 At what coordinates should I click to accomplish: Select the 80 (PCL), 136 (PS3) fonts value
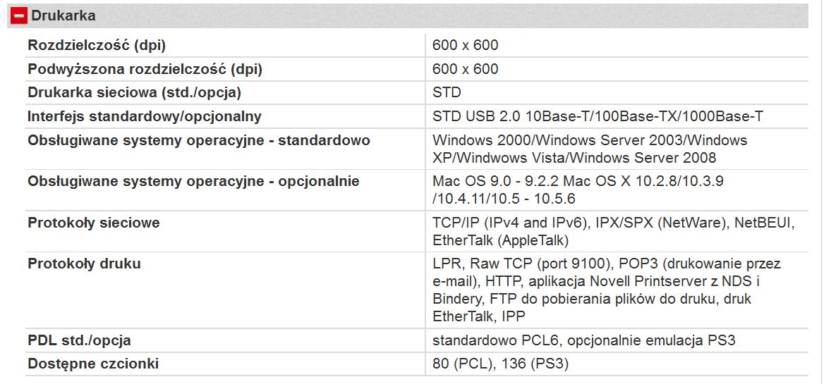tap(500, 364)
